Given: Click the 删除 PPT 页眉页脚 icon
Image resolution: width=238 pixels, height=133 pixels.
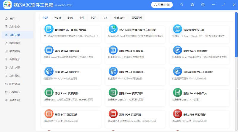Looking at the screenshot, I should (48, 114).
